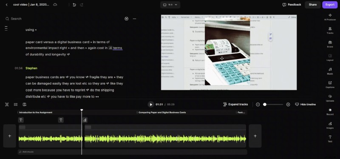
Task: Click the image overlay marker at playhead
Action: [85, 120]
